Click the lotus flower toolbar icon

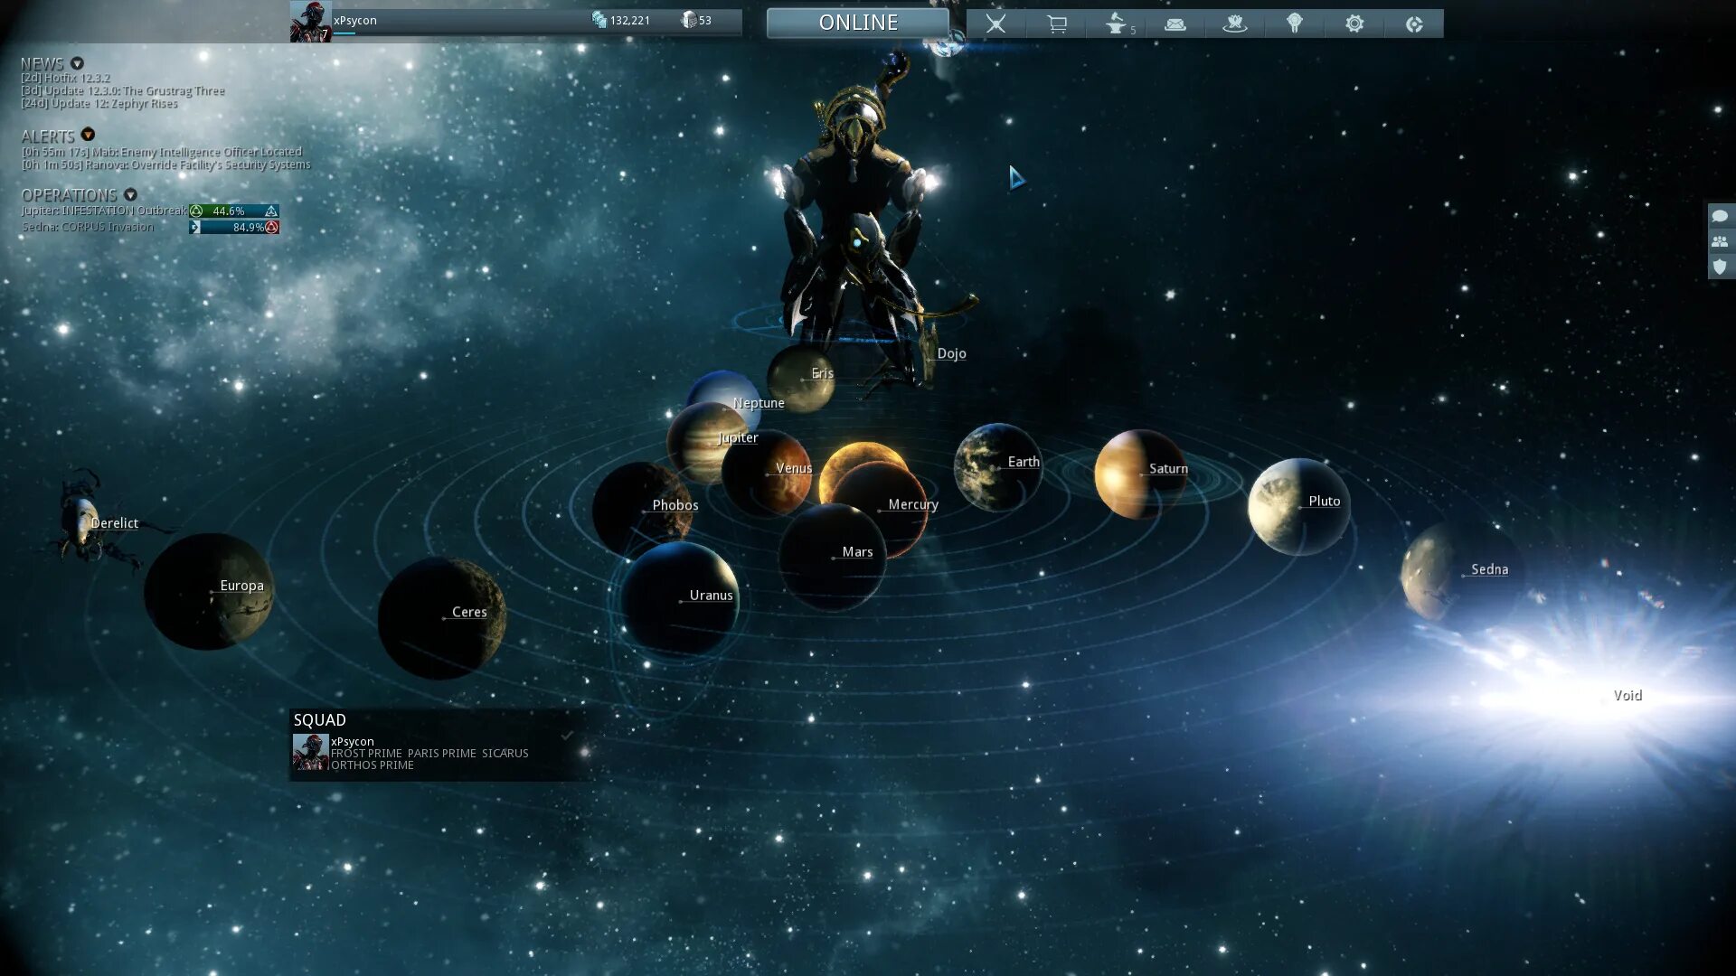(x=1234, y=23)
